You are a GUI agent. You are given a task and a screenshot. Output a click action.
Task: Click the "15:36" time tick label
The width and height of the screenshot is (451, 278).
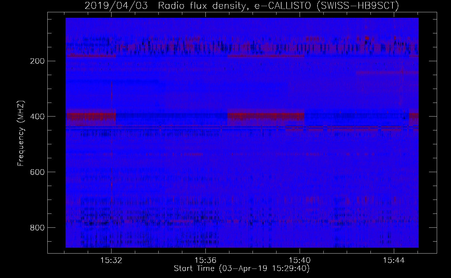pyautogui.click(x=205, y=260)
